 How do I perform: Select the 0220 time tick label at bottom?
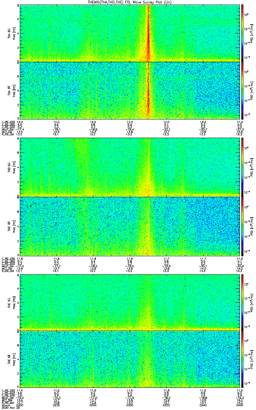[x=56, y=405]
